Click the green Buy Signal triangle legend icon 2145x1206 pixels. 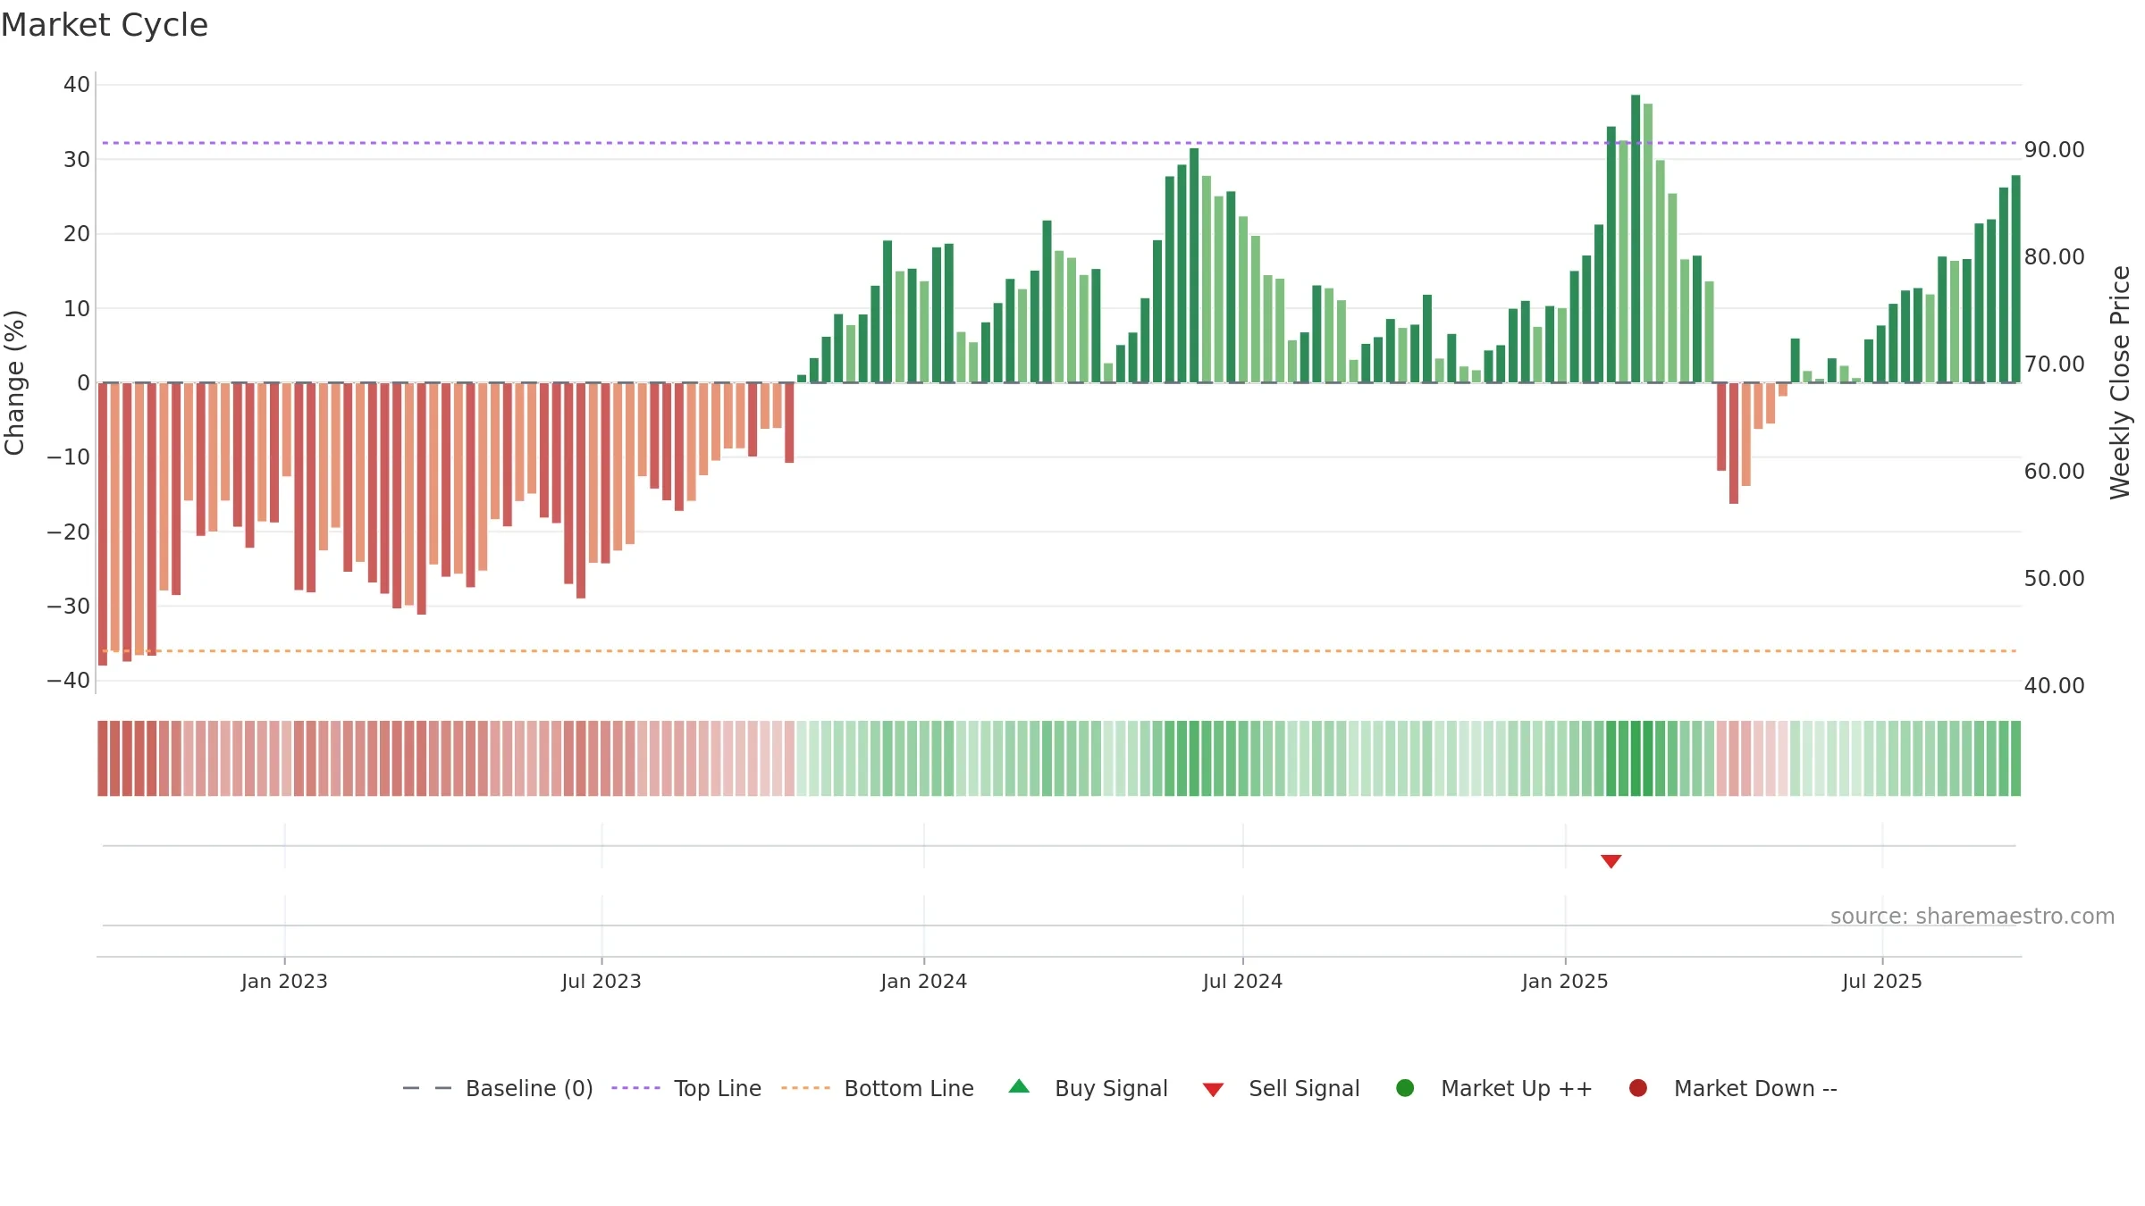point(1019,1086)
